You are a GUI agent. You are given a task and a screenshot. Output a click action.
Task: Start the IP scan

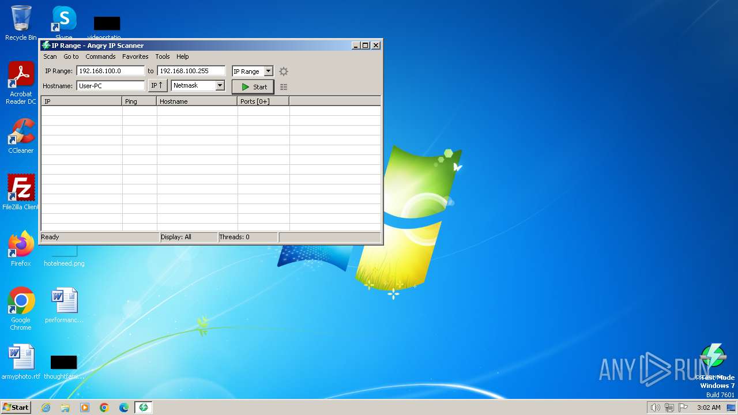253,87
